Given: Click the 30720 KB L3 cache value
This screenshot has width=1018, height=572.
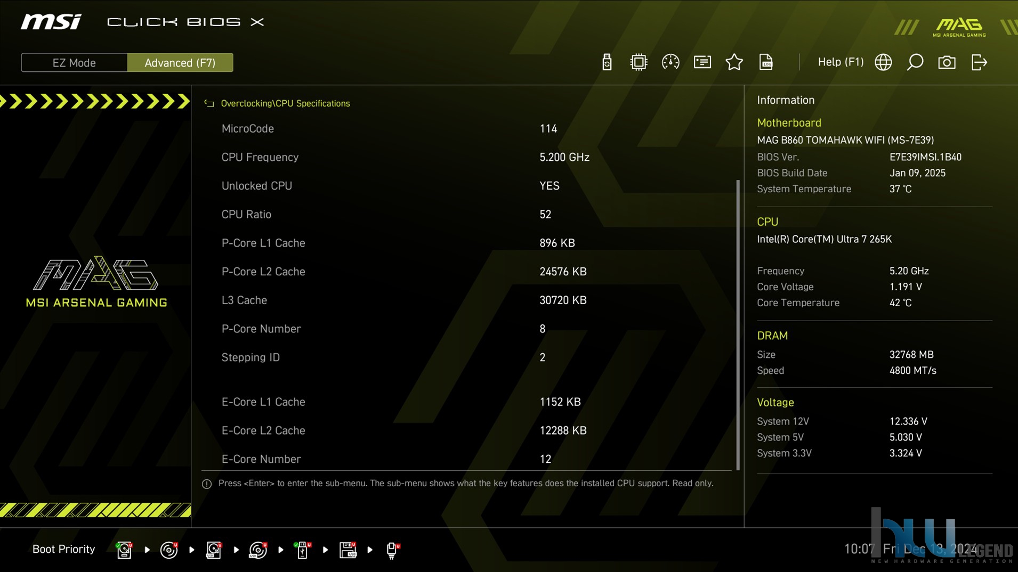Looking at the screenshot, I should (563, 300).
